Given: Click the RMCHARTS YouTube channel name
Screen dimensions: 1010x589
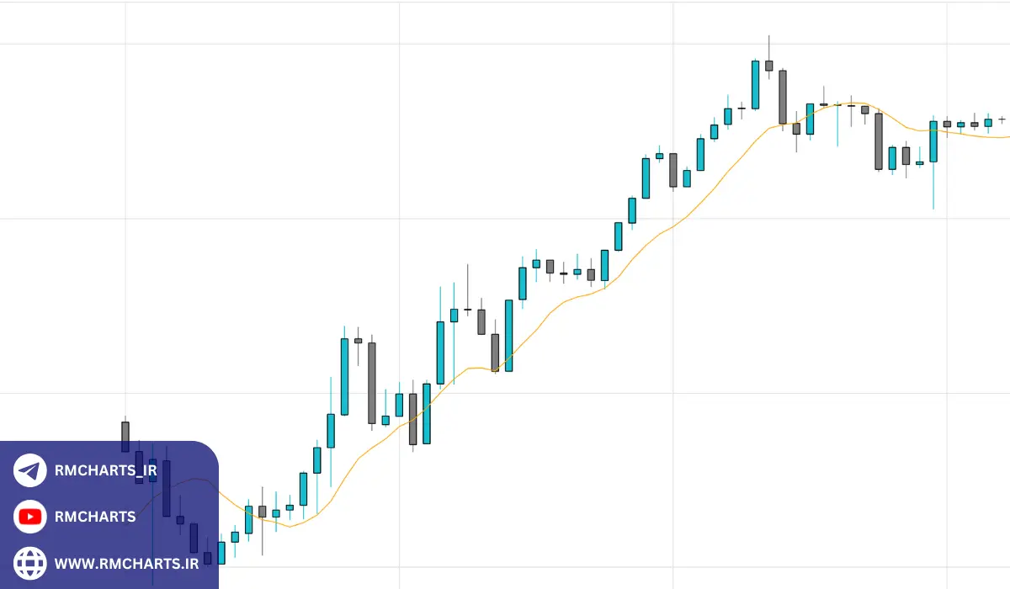Looking at the screenshot, I should 95,517.
